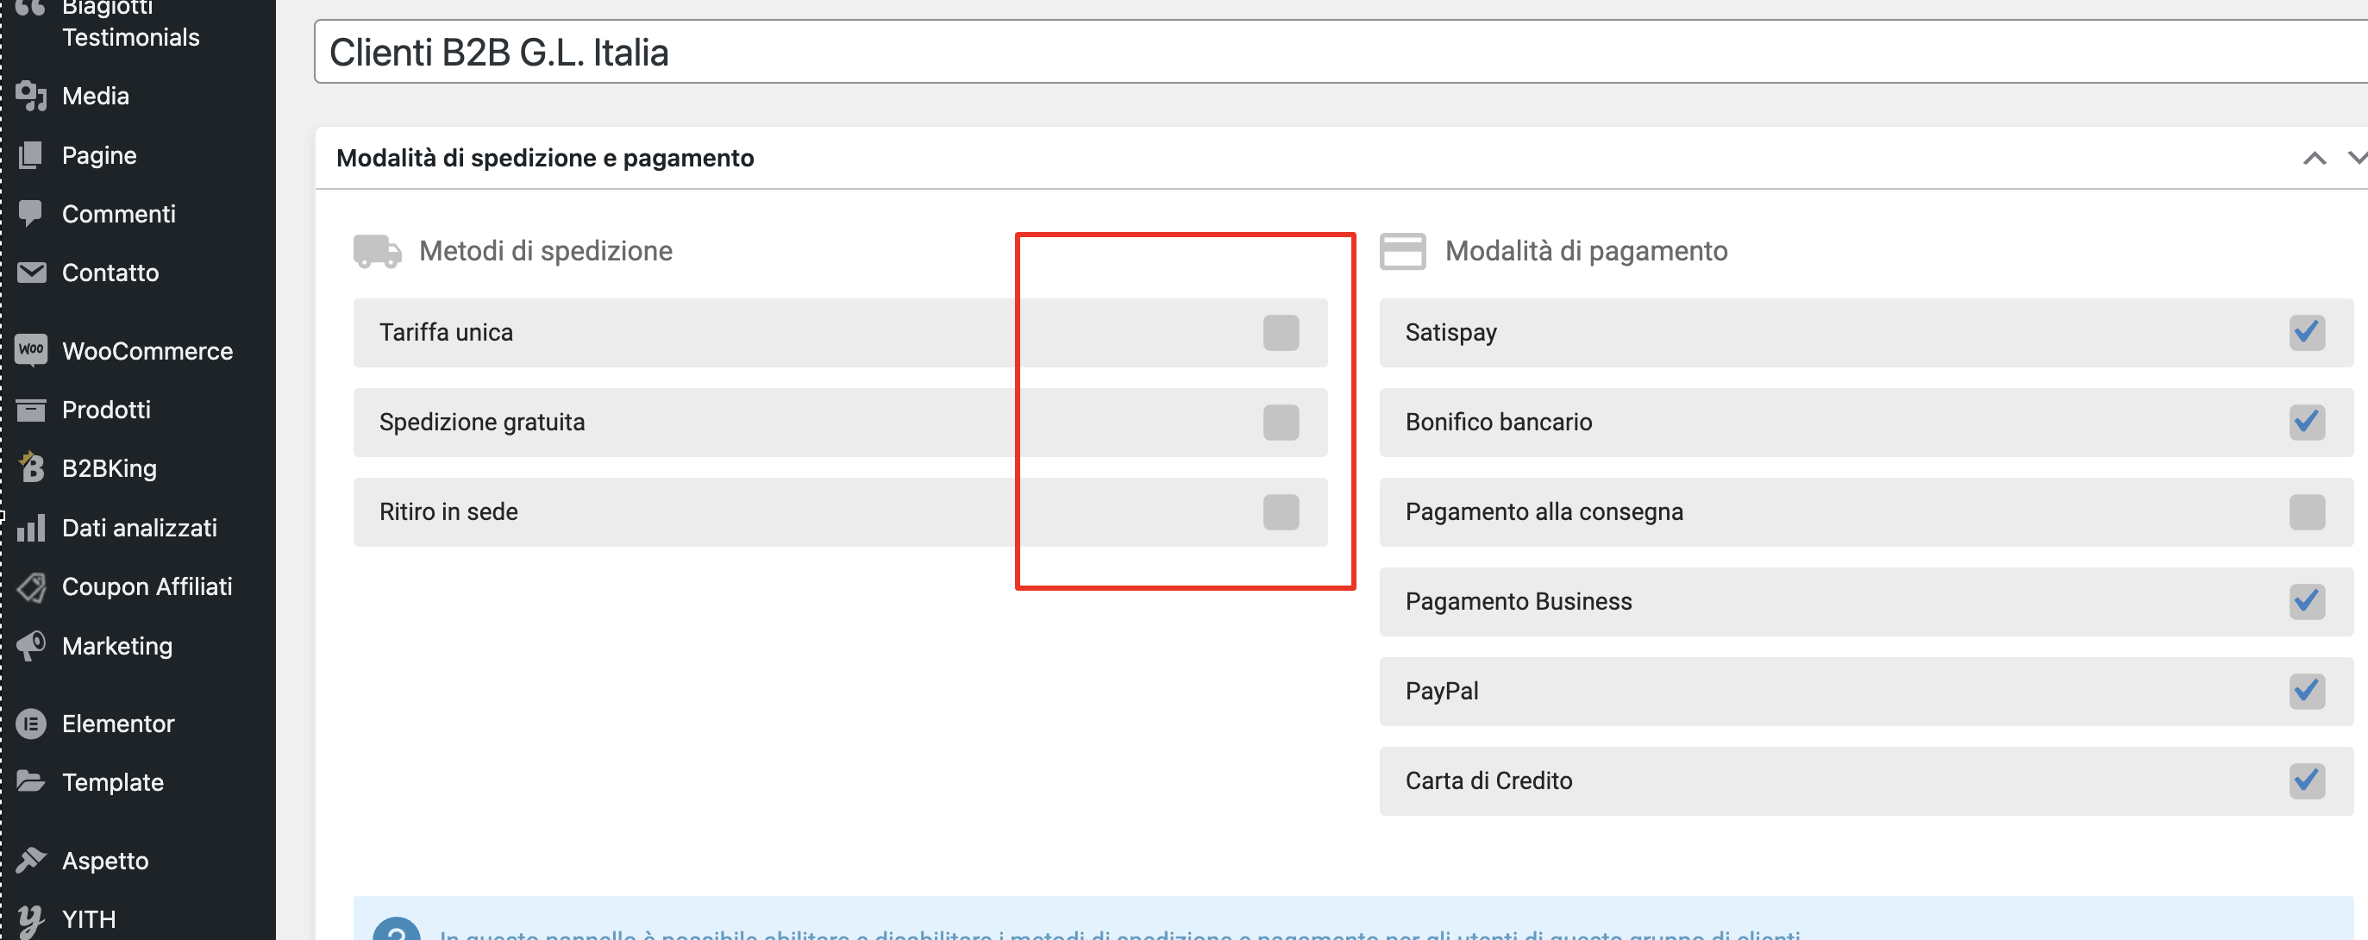
Task: Click the Modalità di pagamento heading
Action: click(1586, 251)
